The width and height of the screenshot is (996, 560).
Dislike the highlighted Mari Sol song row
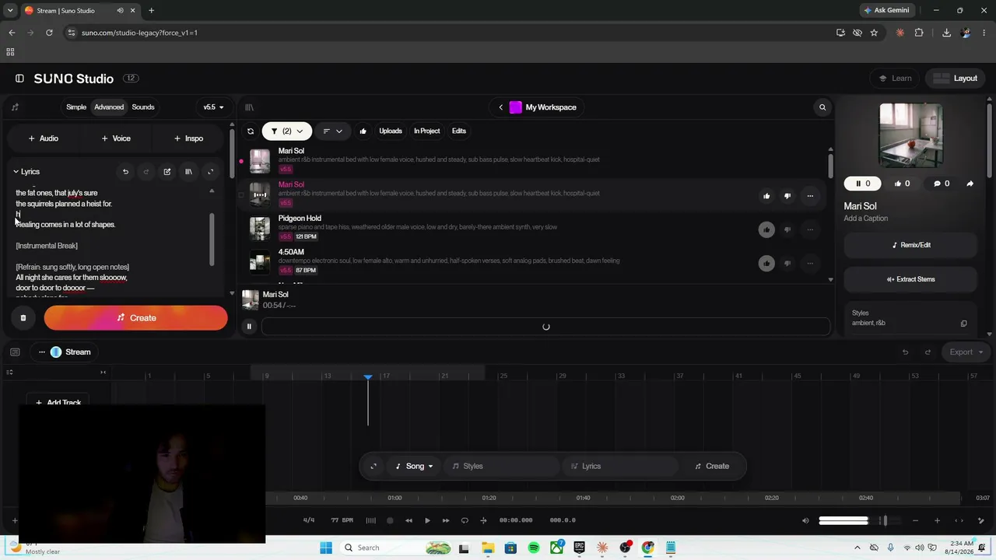(787, 196)
